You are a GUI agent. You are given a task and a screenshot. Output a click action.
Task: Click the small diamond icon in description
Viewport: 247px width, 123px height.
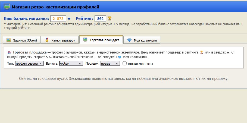click(120, 57)
